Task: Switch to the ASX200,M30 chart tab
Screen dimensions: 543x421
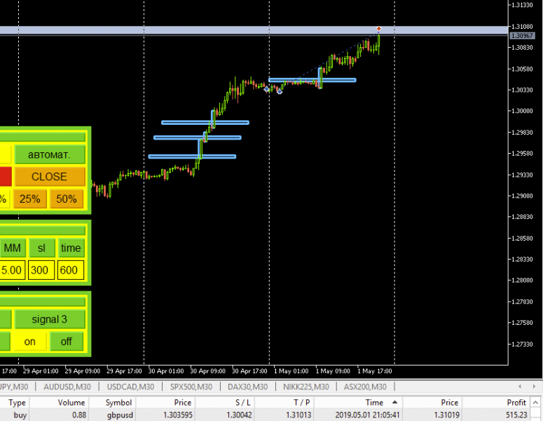Action: 365,387
